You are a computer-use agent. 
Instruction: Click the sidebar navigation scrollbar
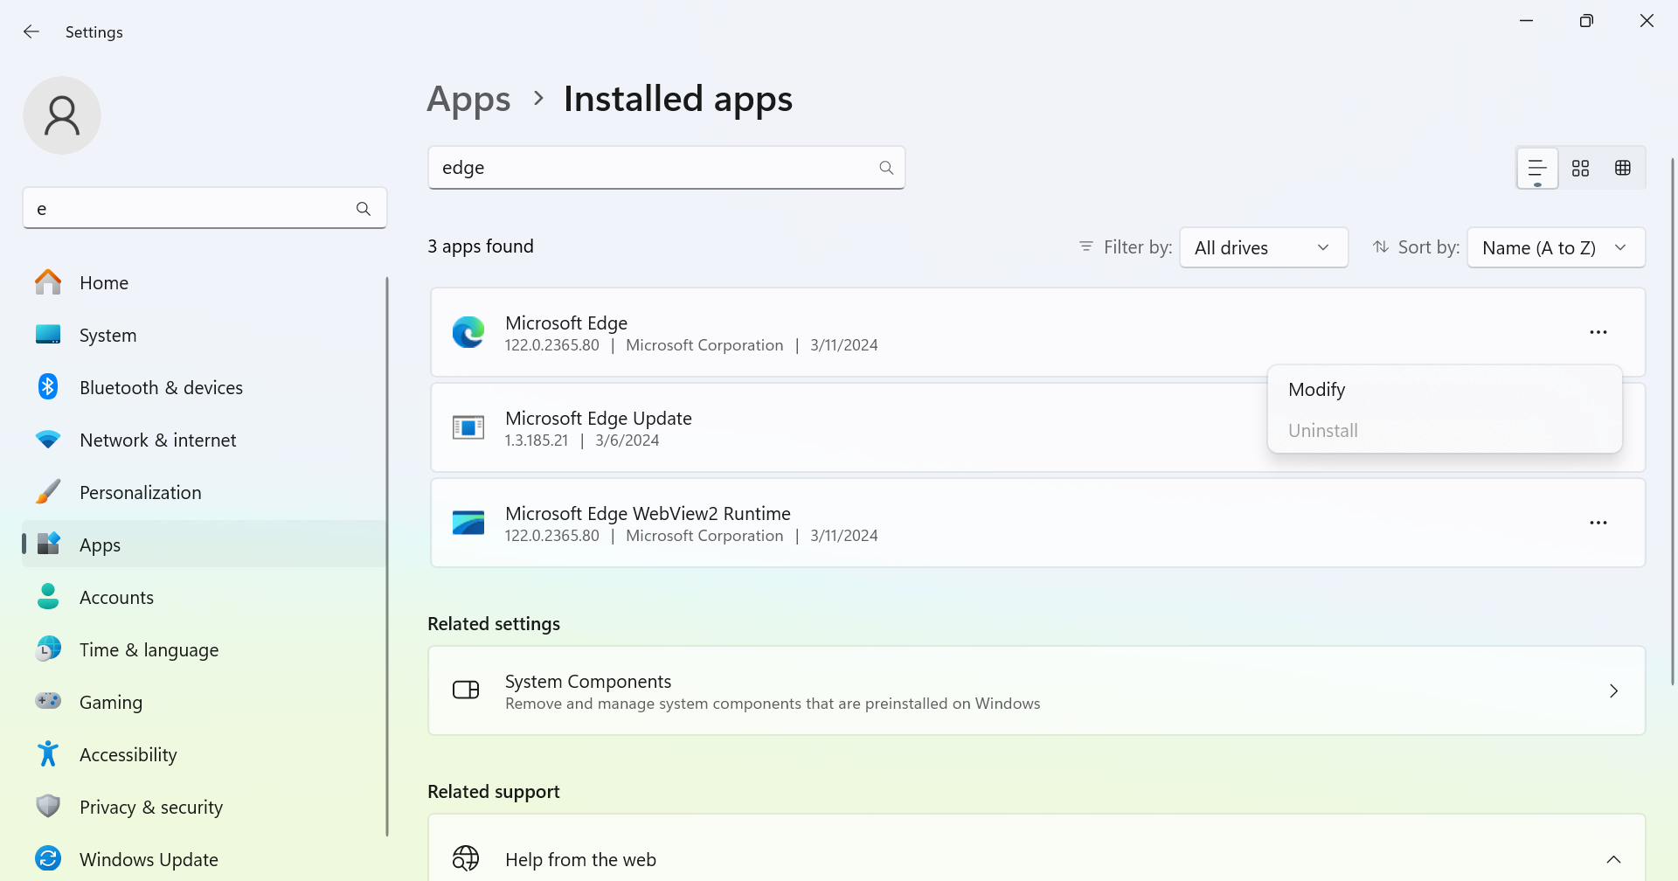pos(386,556)
